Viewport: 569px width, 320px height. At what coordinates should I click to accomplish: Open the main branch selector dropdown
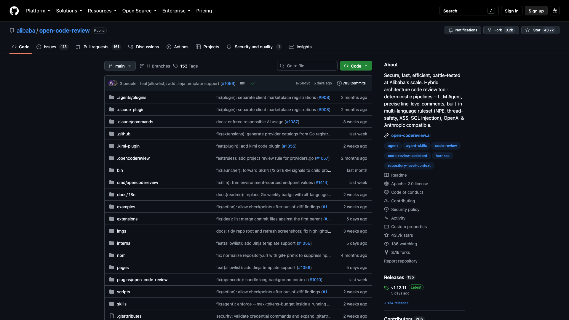tap(120, 66)
